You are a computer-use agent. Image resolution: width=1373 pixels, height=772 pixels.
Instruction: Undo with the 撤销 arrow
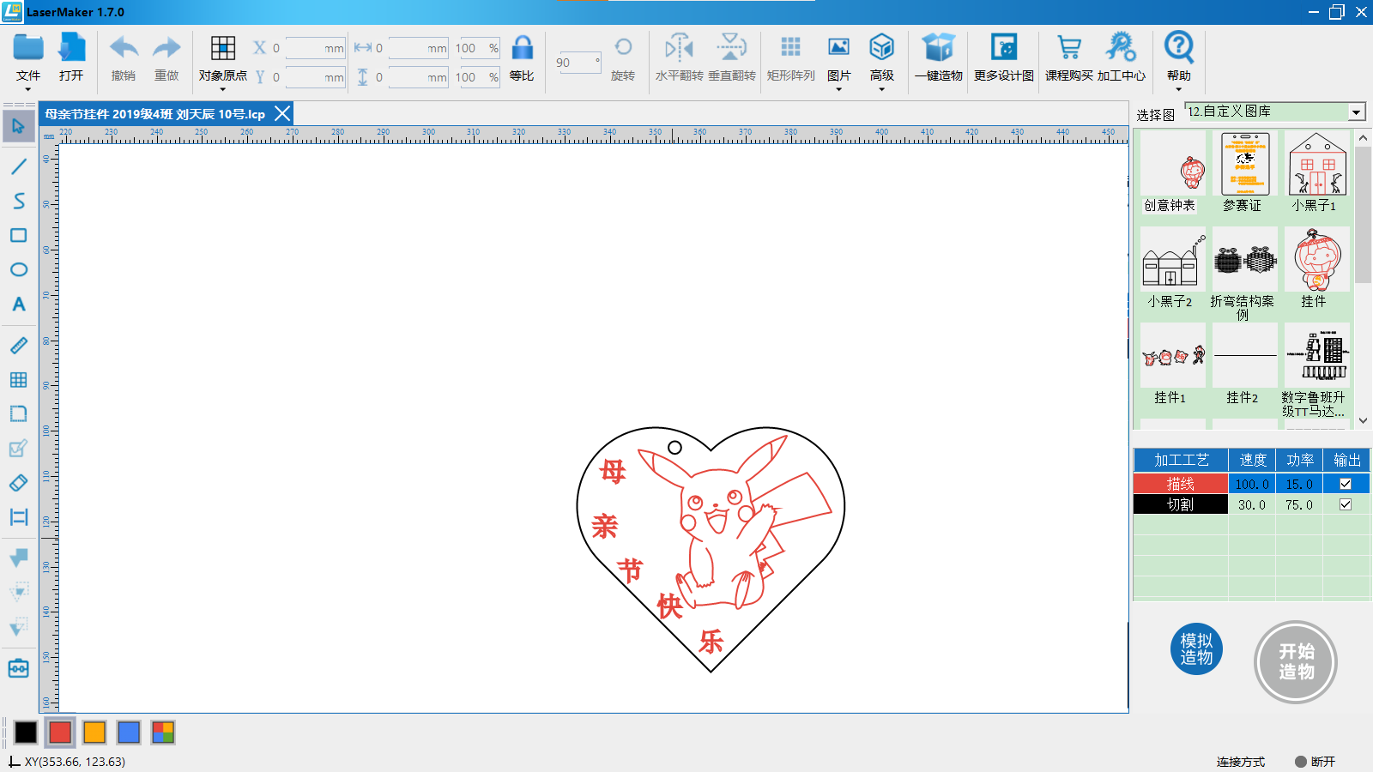[124, 48]
